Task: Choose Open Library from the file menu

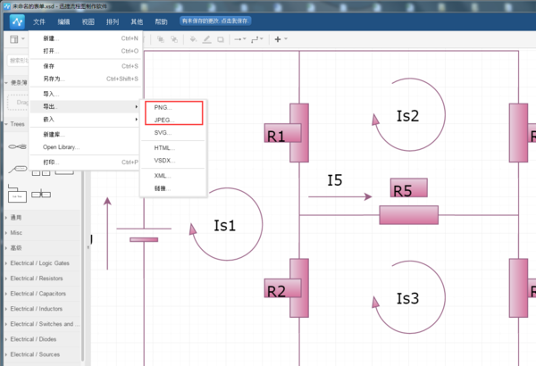Action: (x=85, y=147)
